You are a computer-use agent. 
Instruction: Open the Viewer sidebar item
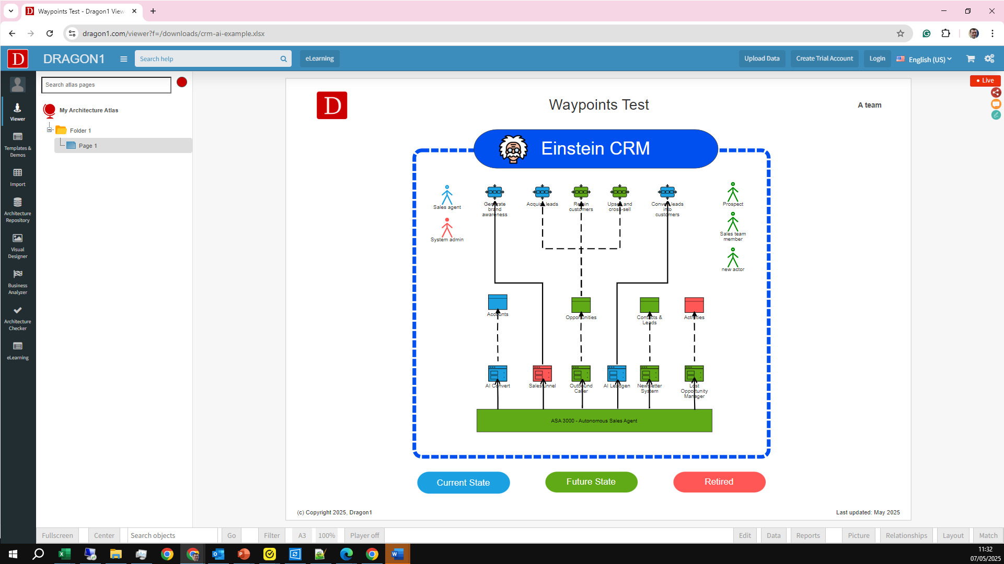click(x=18, y=111)
